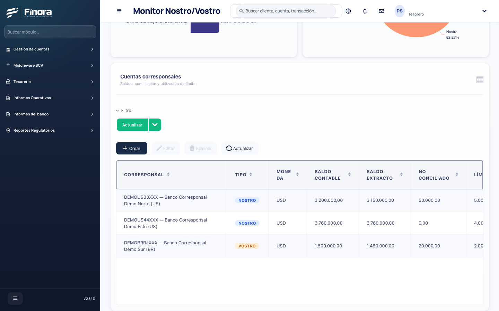Click the 50.000,00 No Conciliado value
This screenshot has width=499, height=311.
click(429, 200)
